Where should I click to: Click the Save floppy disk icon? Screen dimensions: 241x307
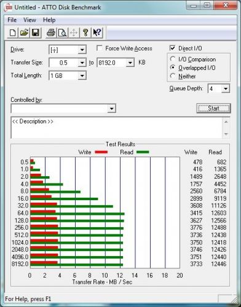click(36, 33)
